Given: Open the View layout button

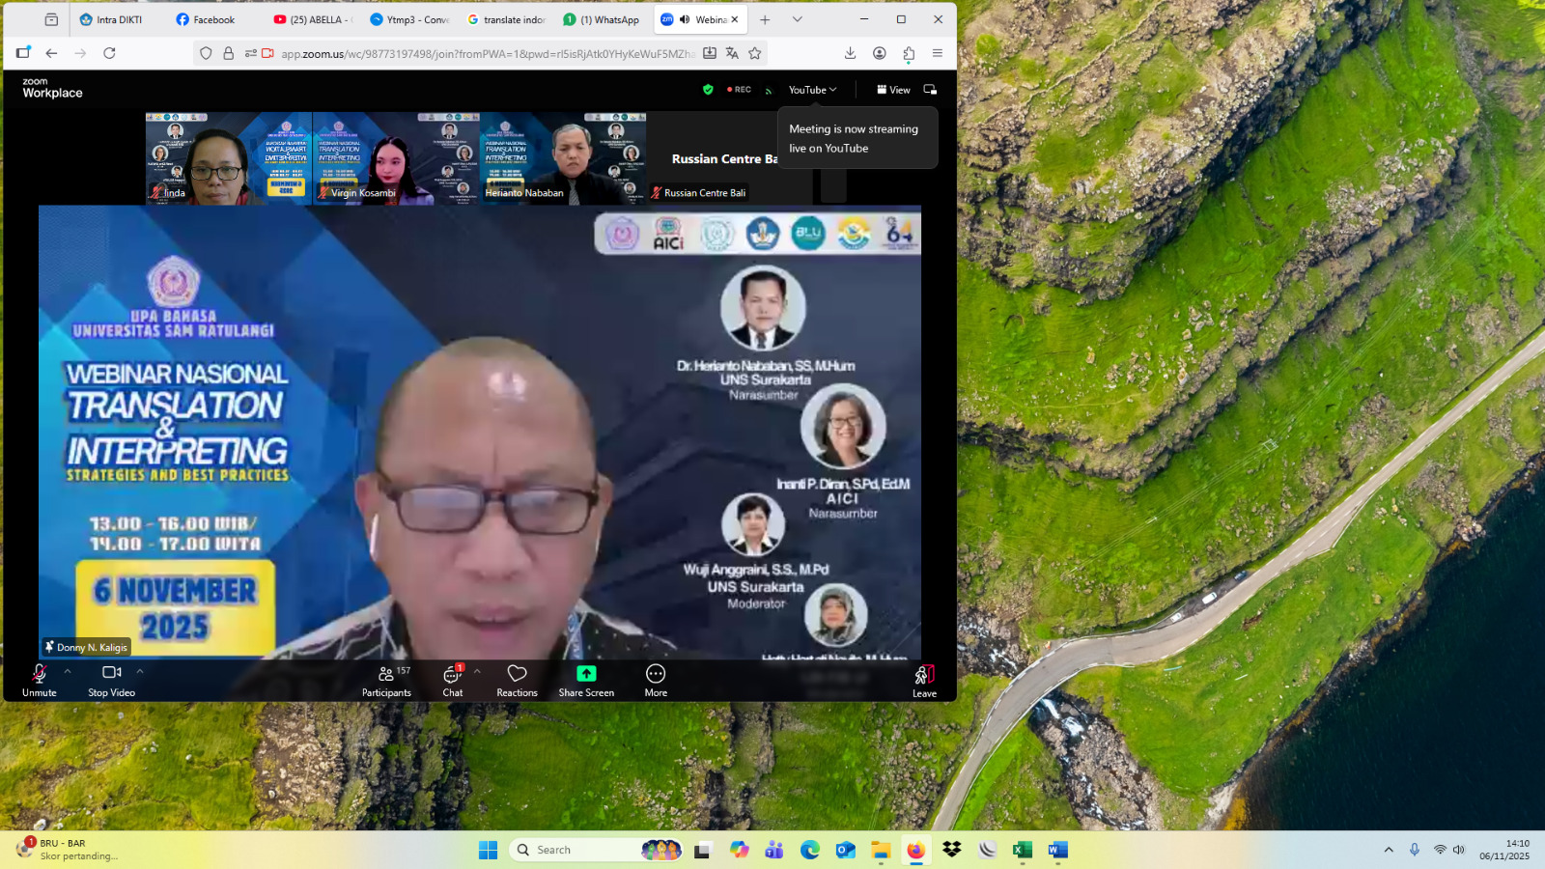Looking at the screenshot, I should [x=893, y=90].
